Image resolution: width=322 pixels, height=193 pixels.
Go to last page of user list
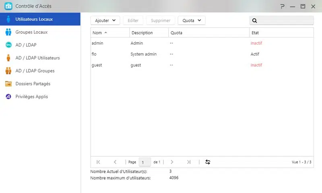[189, 162]
